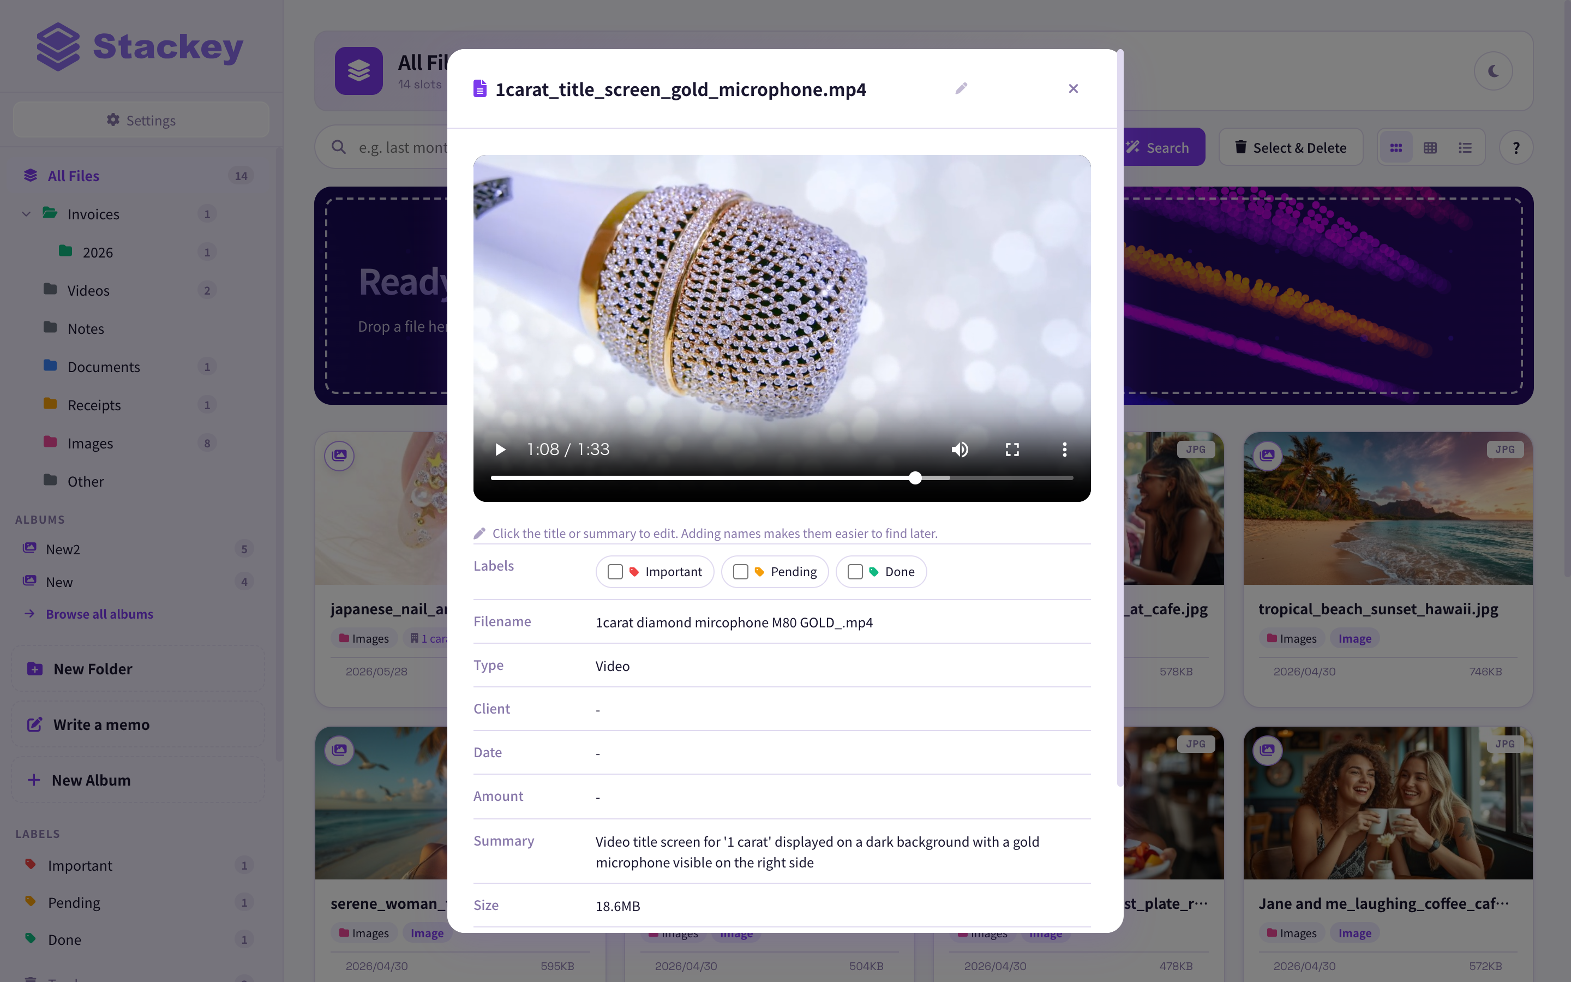Play the microphone video

point(500,450)
